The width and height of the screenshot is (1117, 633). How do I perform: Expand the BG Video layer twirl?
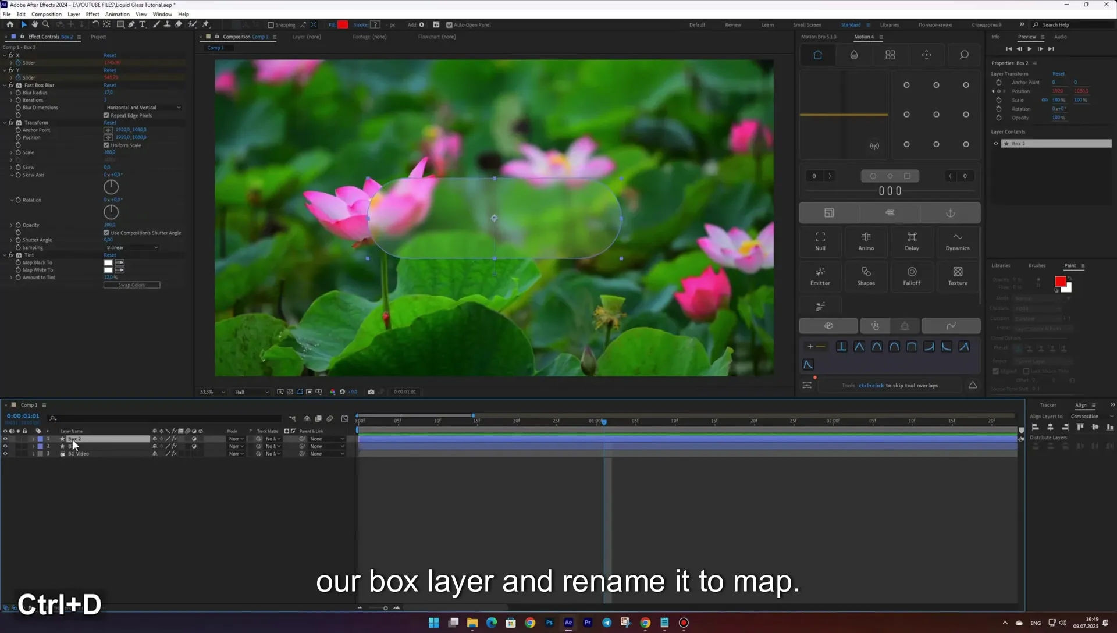coord(33,454)
